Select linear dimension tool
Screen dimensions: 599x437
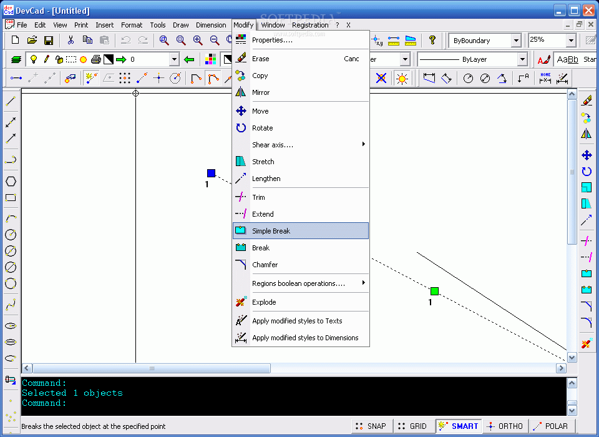click(429, 79)
